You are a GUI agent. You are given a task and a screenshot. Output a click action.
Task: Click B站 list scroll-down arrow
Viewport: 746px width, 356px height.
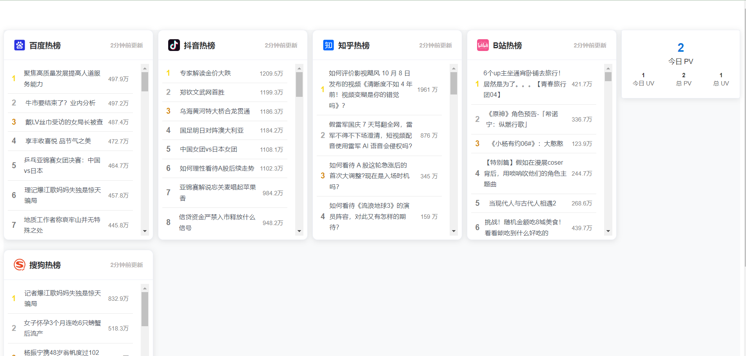click(x=608, y=231)
